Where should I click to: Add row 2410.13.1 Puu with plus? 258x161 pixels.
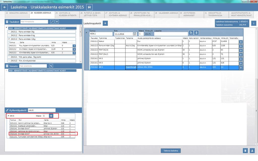pos(74,46)
